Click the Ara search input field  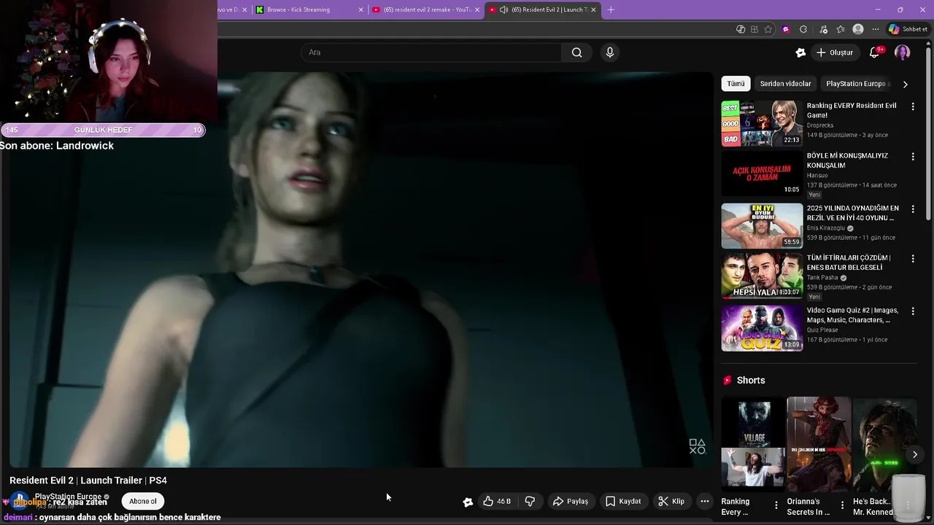431,52
